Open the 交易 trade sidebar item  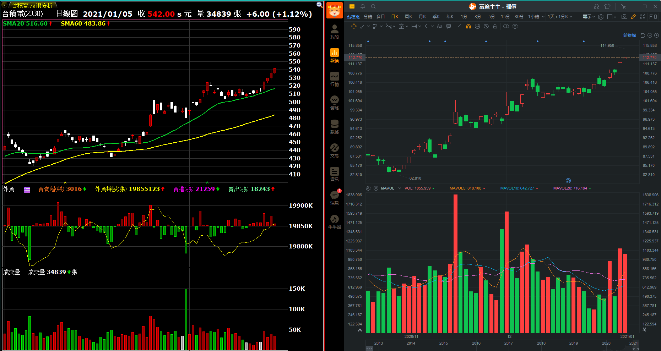click(x=334, y=150)
